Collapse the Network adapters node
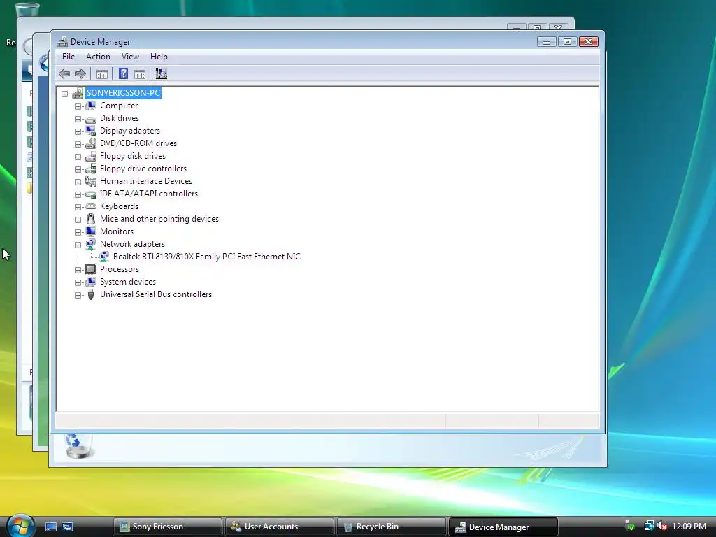The height and width of the screenshot is (537, 716). coord(78,245)
